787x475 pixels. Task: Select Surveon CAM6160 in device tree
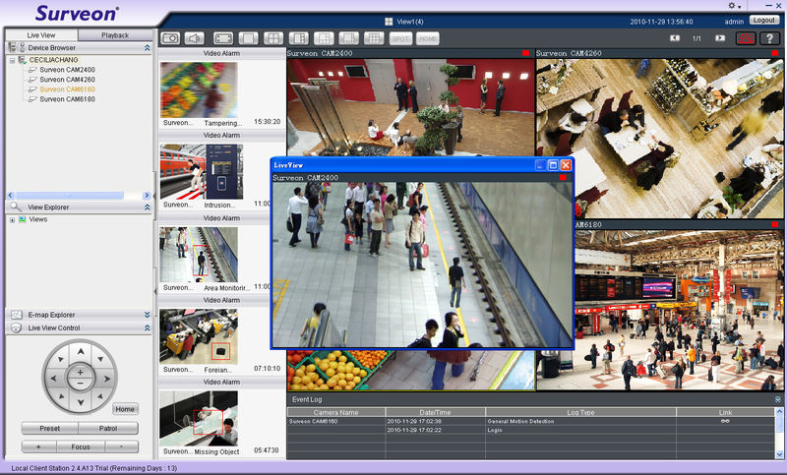tap(67, 89)
